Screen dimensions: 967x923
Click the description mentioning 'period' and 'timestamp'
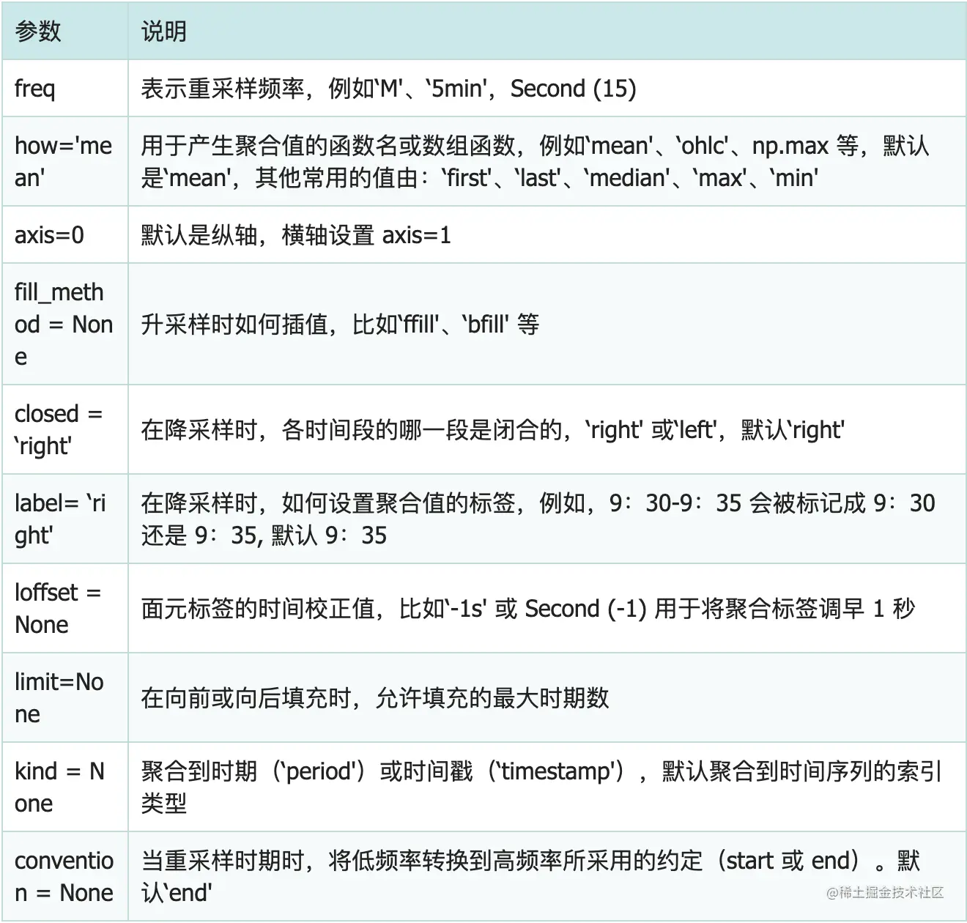(x=547, y=787)
